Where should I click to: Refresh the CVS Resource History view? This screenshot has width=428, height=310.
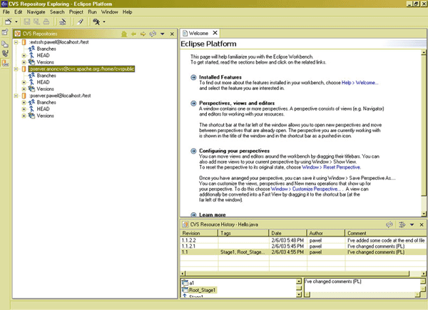pyautogui.click(x=389, y=224)
